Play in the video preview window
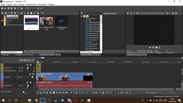 pyautogui.click(x=150, y=47)
